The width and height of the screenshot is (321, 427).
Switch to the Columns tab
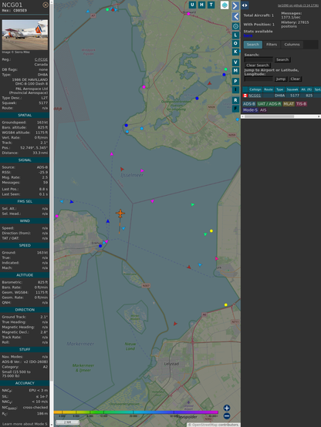[x=292, y=45]
